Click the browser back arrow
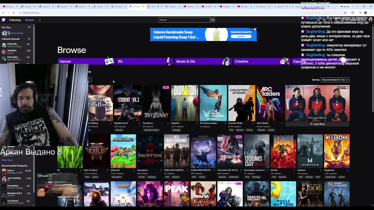 coord(3,13)
